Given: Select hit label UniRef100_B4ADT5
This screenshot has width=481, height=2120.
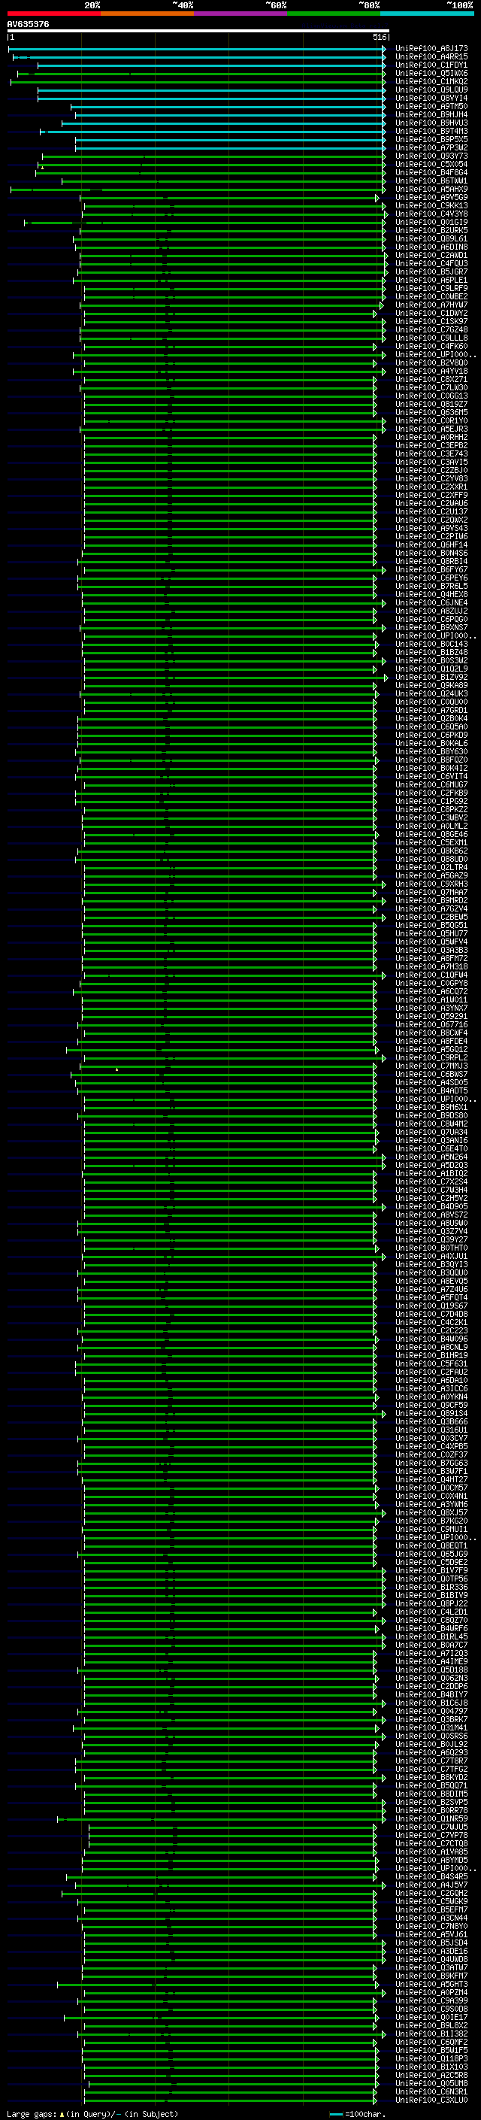Looking at the screenshot, I should click(x=431, y=1090).
